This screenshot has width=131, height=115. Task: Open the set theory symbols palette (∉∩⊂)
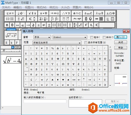click(77, 13)
